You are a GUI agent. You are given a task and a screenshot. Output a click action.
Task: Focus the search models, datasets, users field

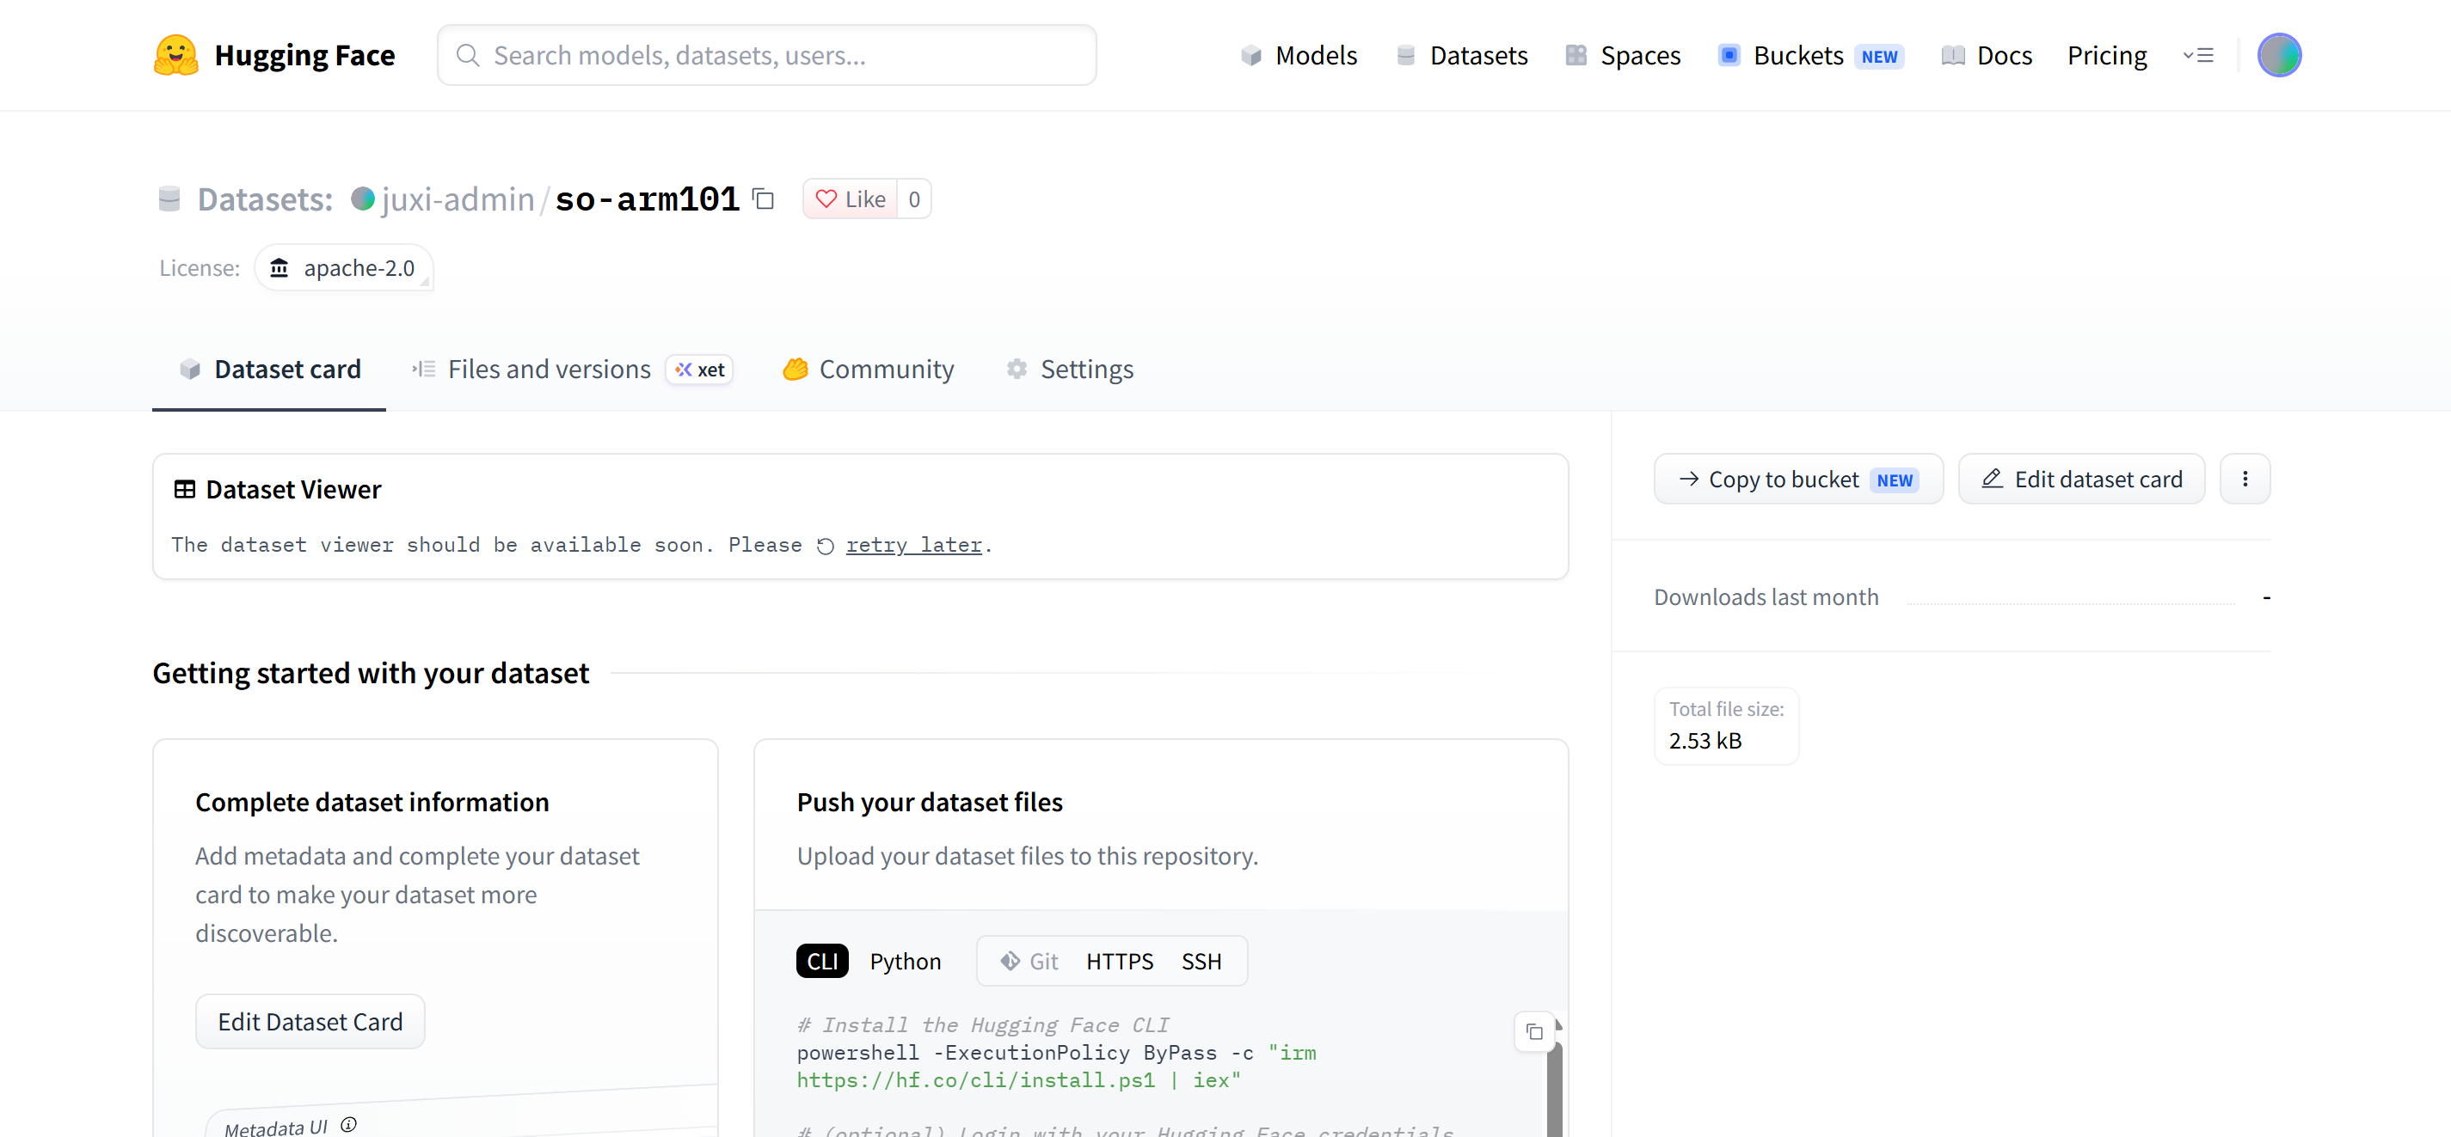coord(766,55)
